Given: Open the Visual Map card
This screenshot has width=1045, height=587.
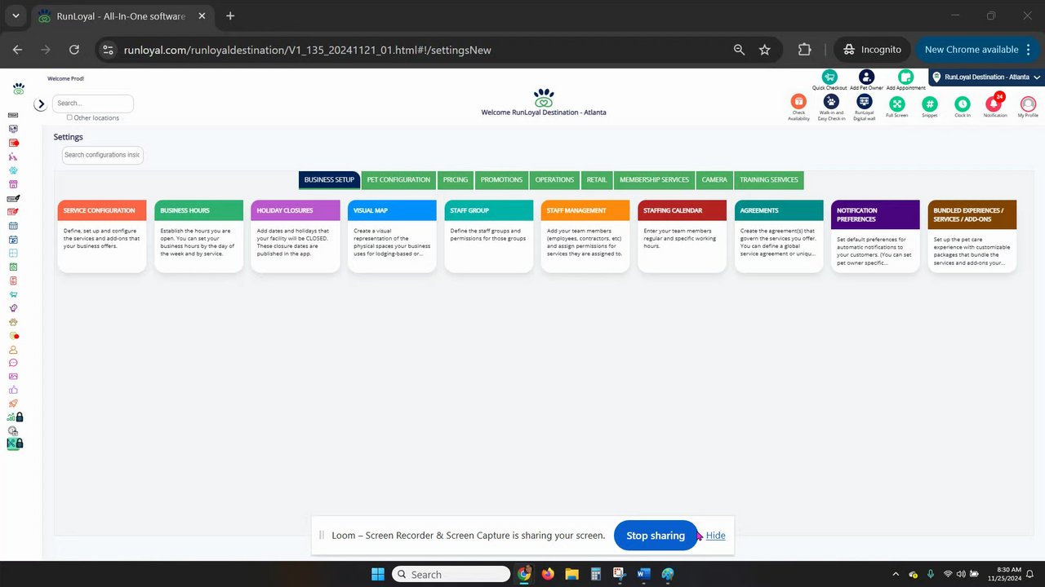Looking at the screenshot, I should tap(392, 236).
